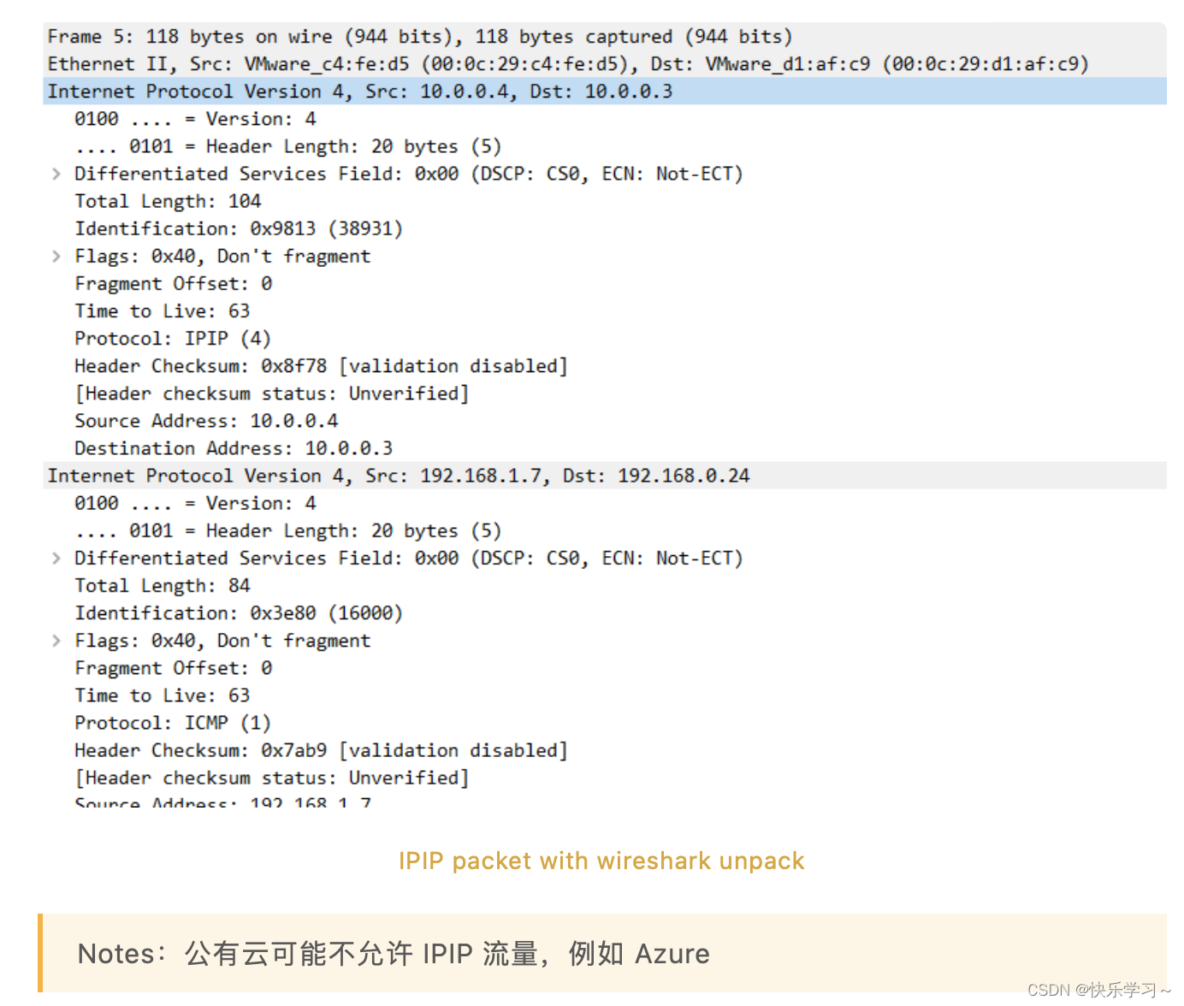
Task: Select Destination Address: 10.0.0.3
Action: (x=231, y=447)
